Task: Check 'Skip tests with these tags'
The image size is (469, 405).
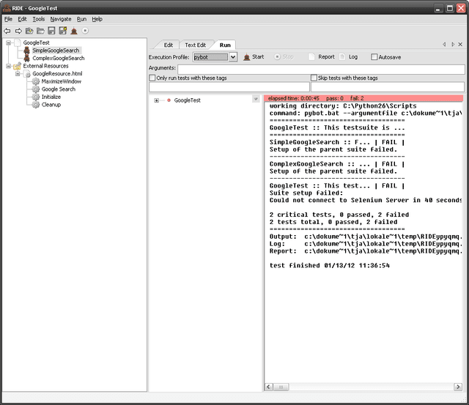Action: [314, 78]
